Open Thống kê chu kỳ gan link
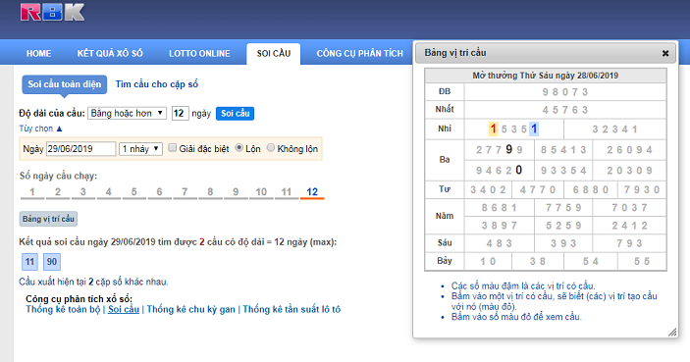This screenshot has width=690, height=362. click(x=191, y=309)
